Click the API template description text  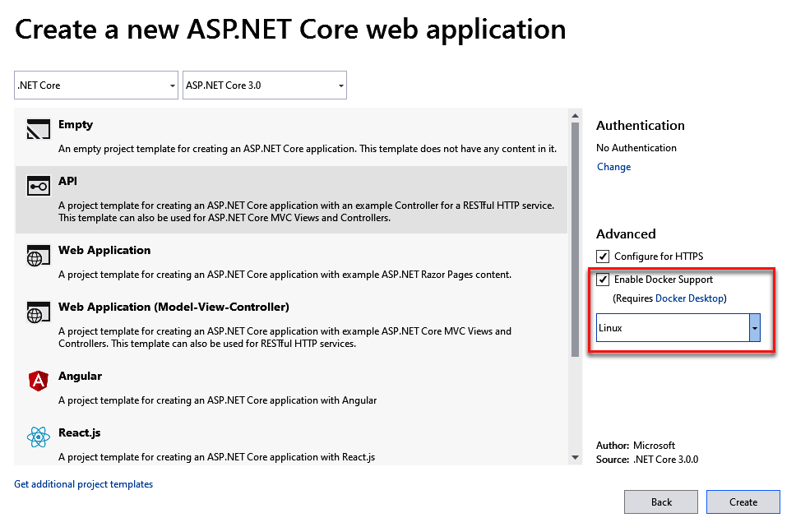pyautogui.click(x=307, y=212)
